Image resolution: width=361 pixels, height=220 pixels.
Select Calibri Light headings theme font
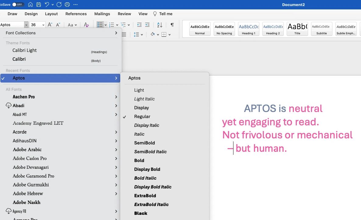coord(25,50)
